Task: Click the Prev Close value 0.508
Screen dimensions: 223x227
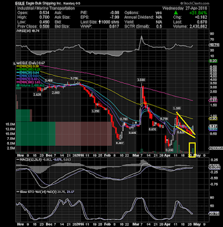Action: [44, 26]
